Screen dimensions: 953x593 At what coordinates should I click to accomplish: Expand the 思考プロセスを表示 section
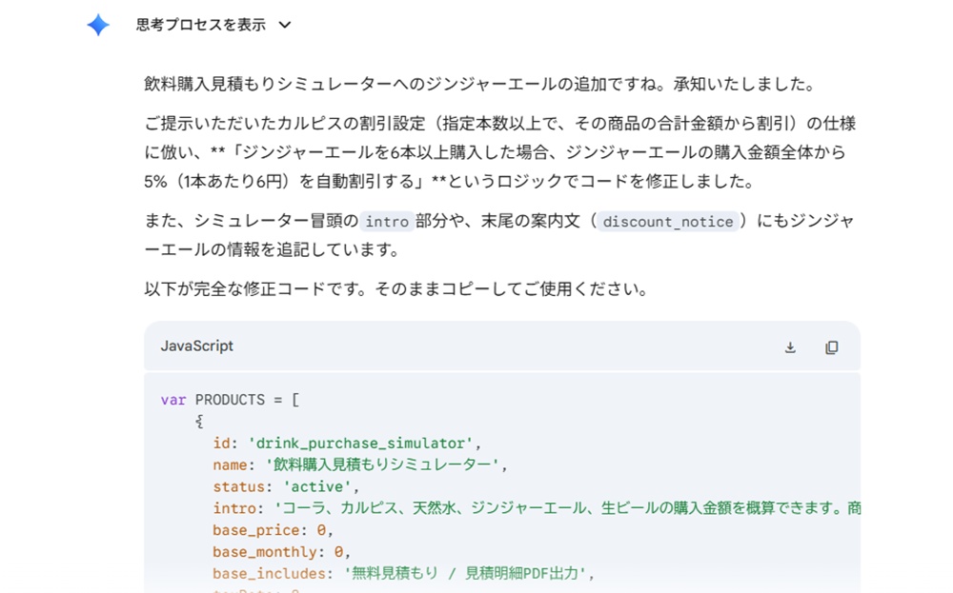197,23
